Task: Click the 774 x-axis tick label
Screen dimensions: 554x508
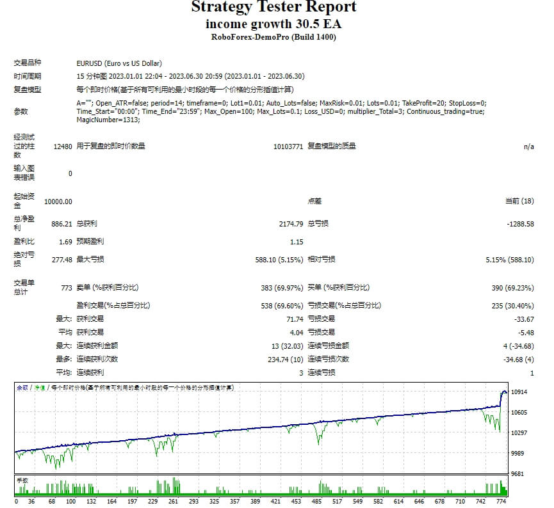Action: pos(501,502)
